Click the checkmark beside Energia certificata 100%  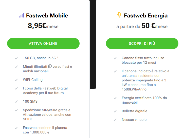point(115,98)
